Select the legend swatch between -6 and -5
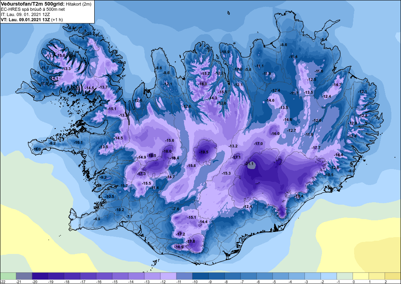Image resolution: width=401 pixels, height=284 pixels. [264, 276]
